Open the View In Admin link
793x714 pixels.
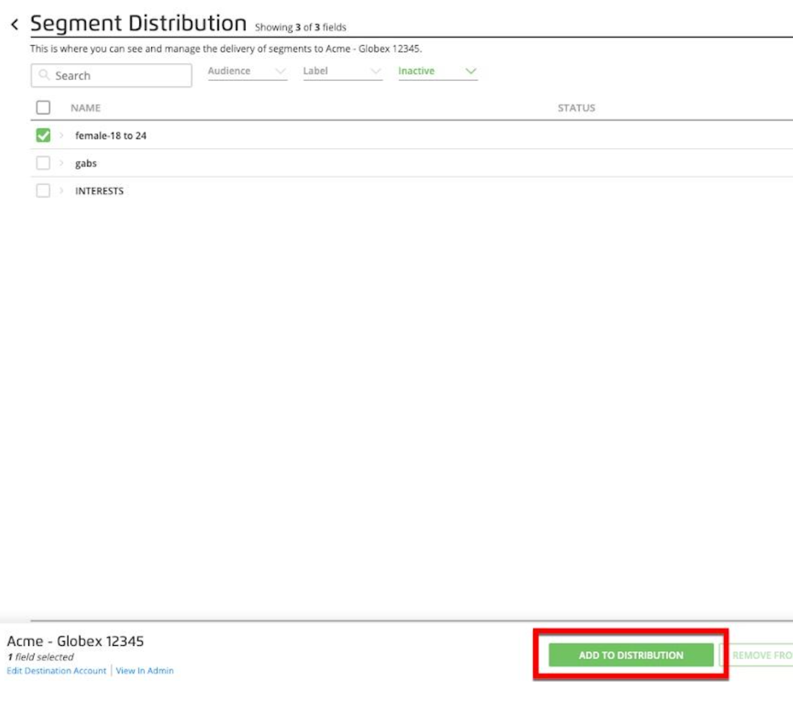point(144,671)
